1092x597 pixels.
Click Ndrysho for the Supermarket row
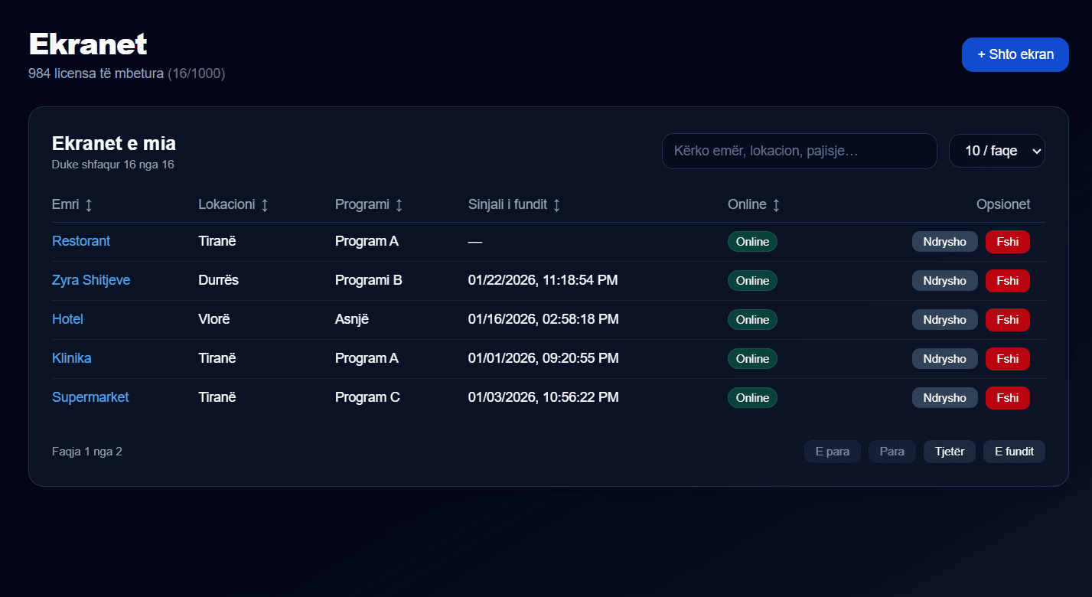tap(945, 397)
